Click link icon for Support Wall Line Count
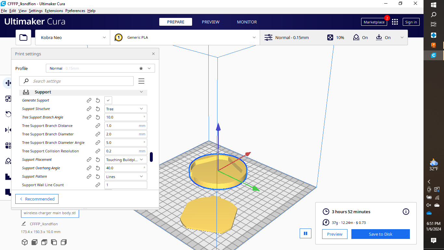The image size is (444, 250). [98, 185]
